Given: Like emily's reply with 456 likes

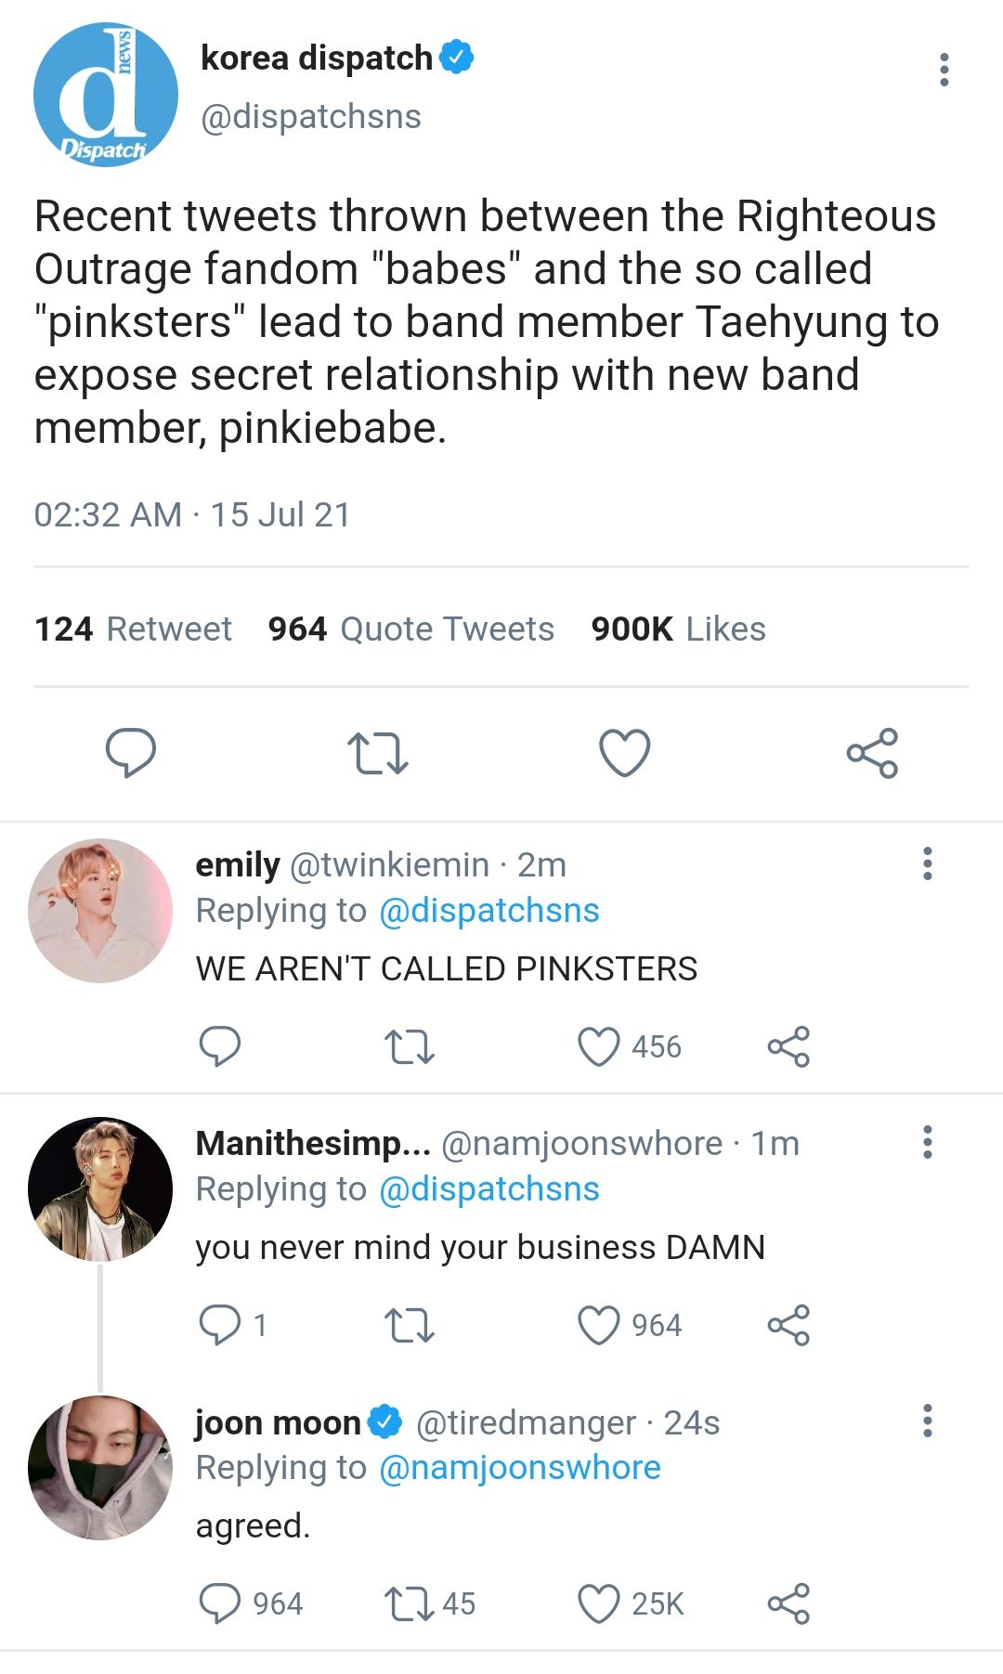Looking at the screenshot, I should pos(629,1046).
